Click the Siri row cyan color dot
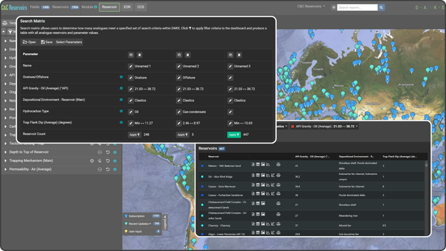This screenshot has height=251, width=446. click(202, 176)
